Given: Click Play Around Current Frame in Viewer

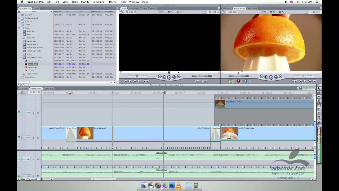Looking at the screenshot, I should pos(174,77).
